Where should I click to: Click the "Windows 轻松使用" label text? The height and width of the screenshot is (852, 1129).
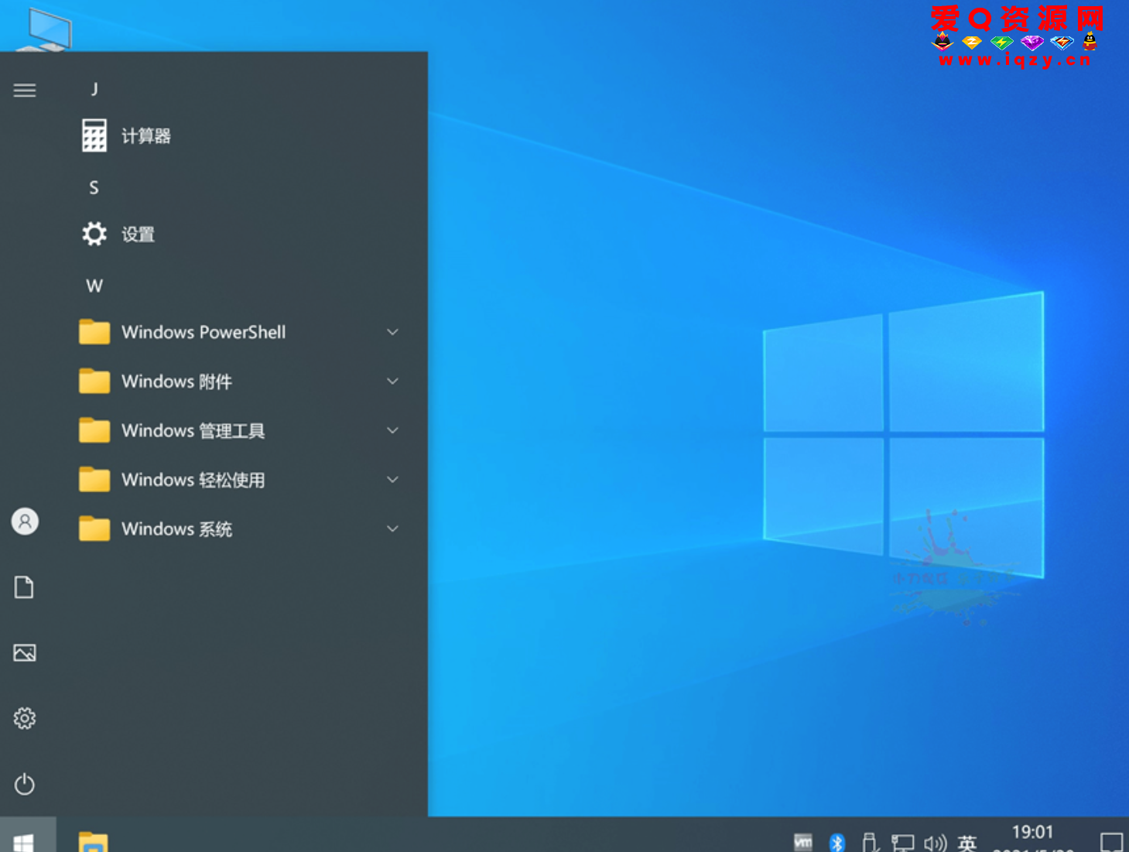[x=193, y=480]
